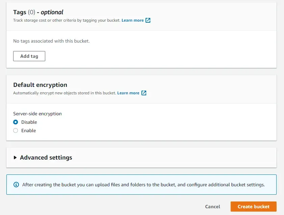Viewport: 284px width, 215px height.
Task: Click the Default encryption section heading
Action: pos(40,85)
